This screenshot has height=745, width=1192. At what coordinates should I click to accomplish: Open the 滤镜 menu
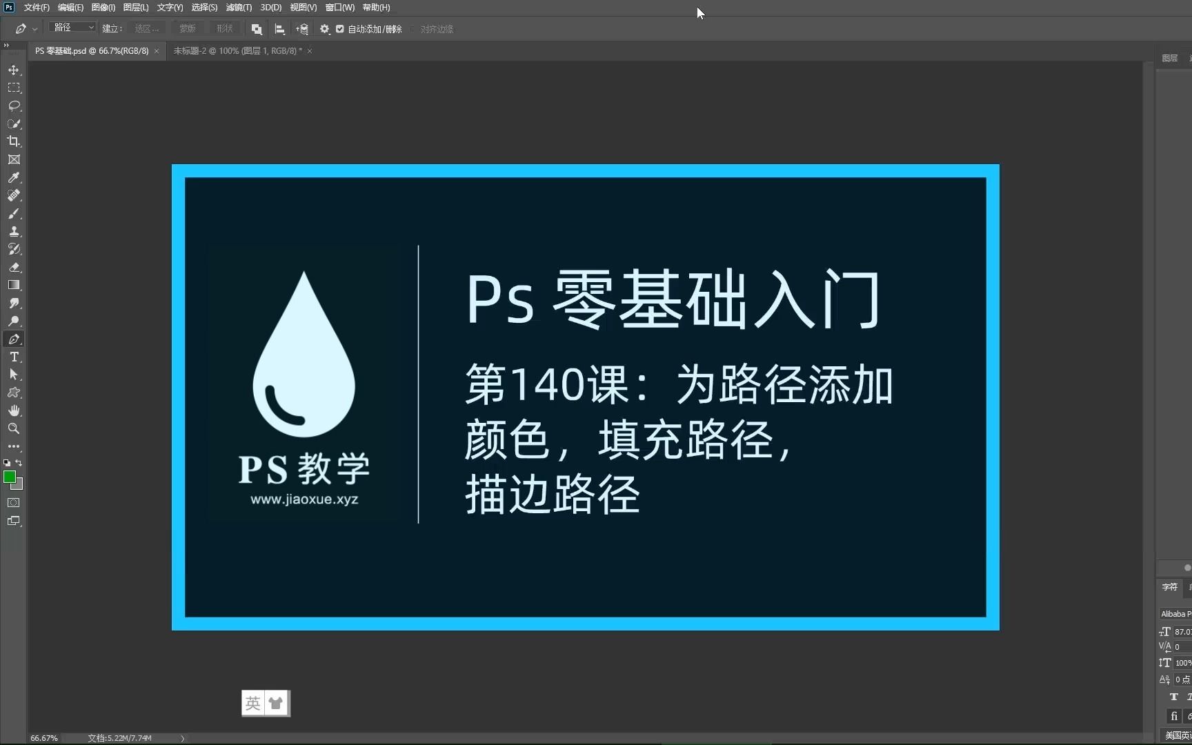click(x=238, y=8)
